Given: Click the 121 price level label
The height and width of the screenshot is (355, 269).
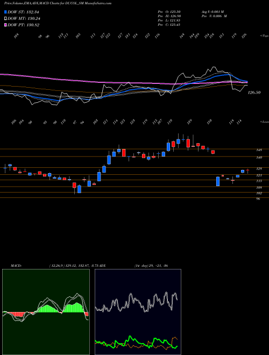Looking at the screenshot, I should click(259, 175).
